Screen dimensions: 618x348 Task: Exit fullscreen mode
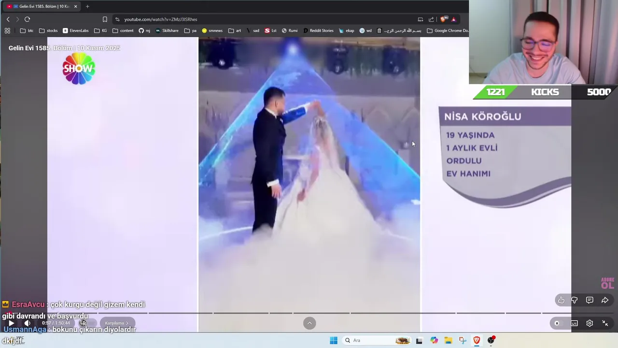coord(605,323)
